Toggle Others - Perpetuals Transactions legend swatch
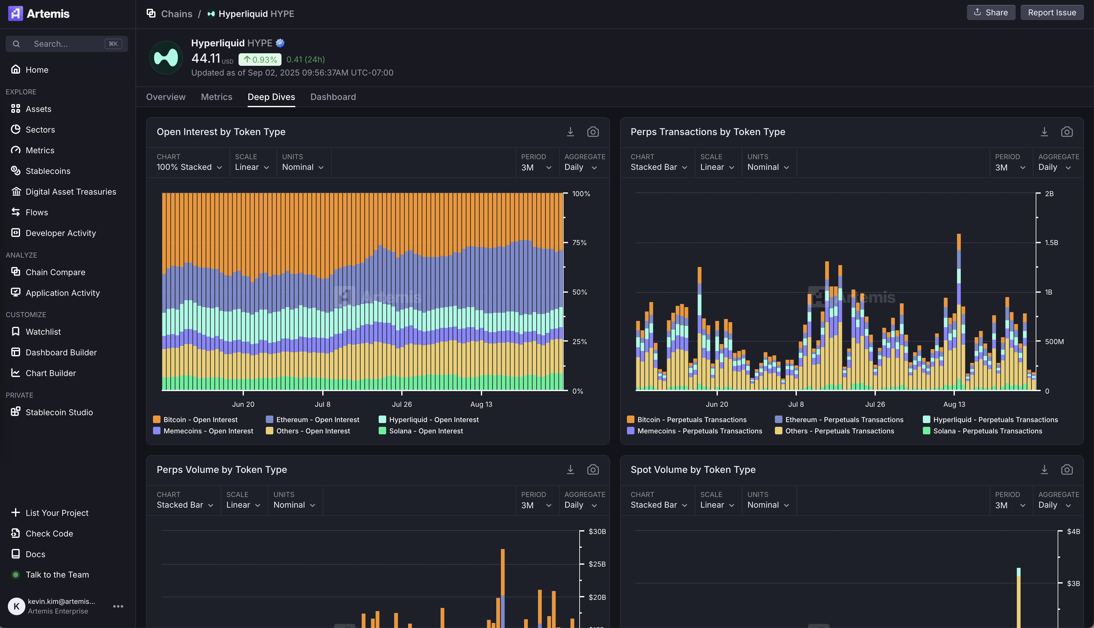Screen dimensions: 1094x628 (779, 431)
